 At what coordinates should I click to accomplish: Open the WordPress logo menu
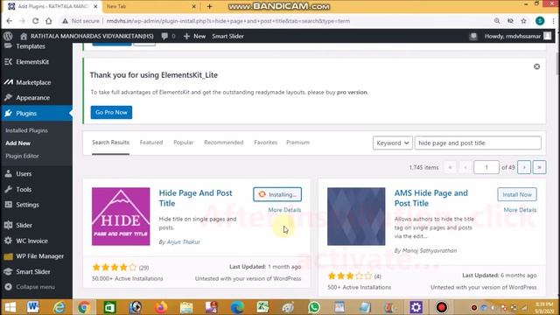coord(8,36)
